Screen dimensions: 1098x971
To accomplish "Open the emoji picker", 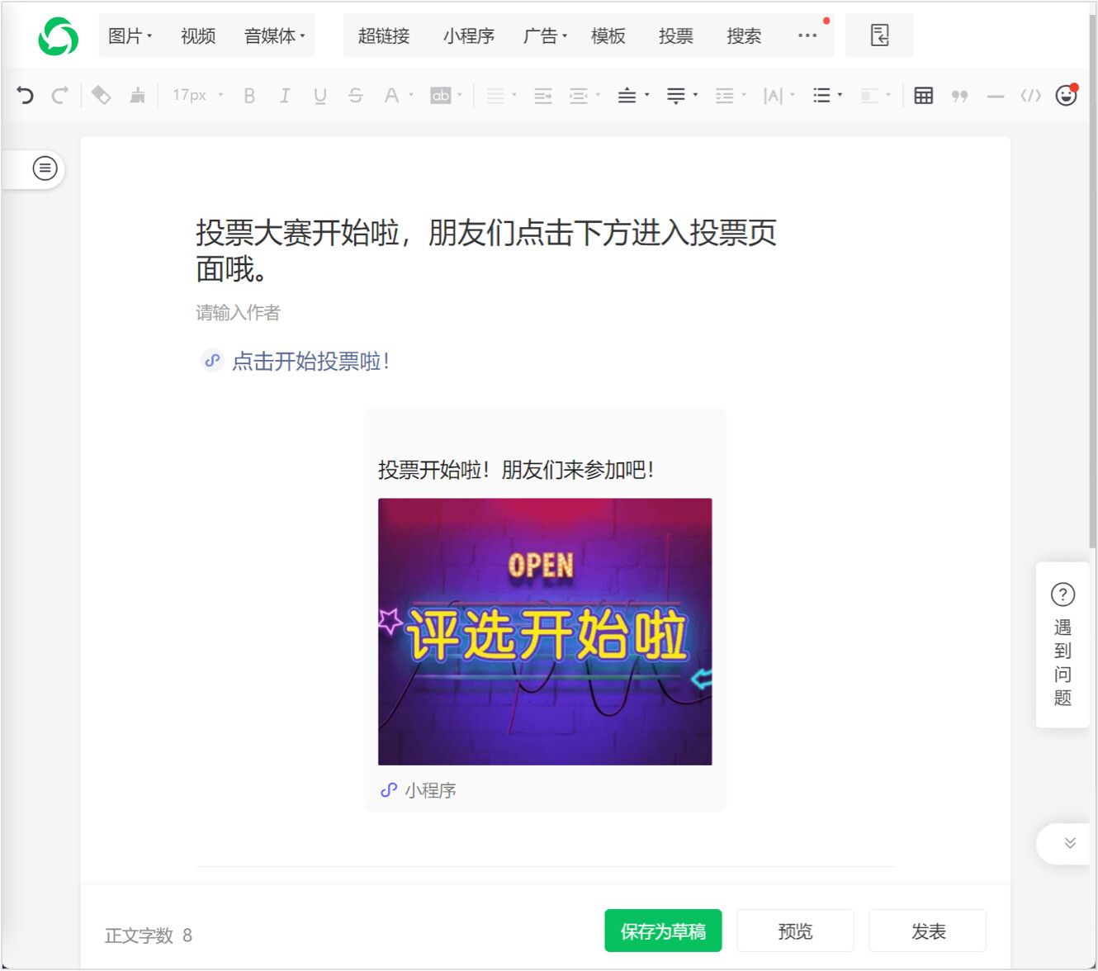I will [1067, 95].
